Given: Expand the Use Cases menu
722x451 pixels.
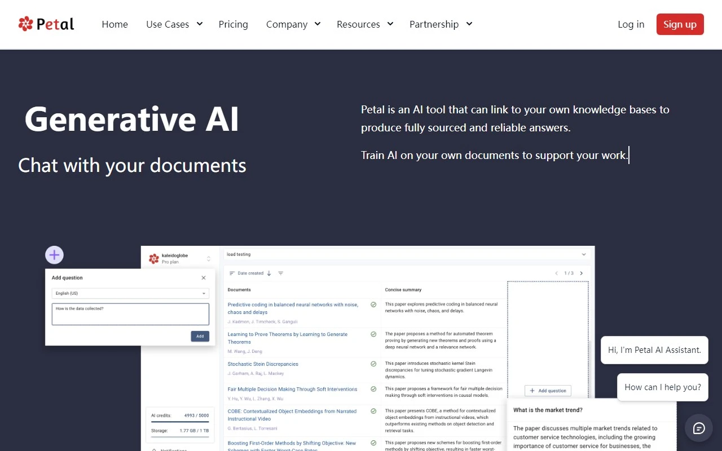Looking at the screenshot, I should 174,24.
